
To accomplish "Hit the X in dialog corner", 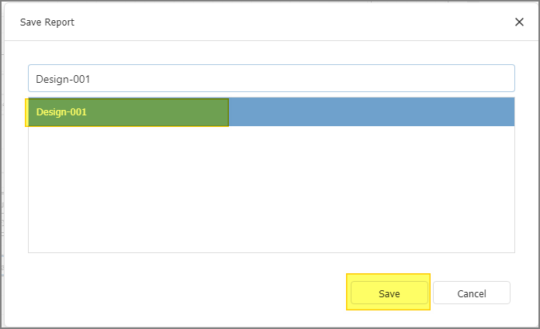I will point(519,22).
